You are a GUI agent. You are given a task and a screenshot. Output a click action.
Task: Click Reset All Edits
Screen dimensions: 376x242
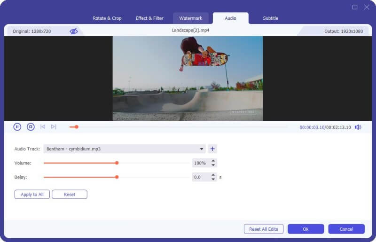coord(264,229)
